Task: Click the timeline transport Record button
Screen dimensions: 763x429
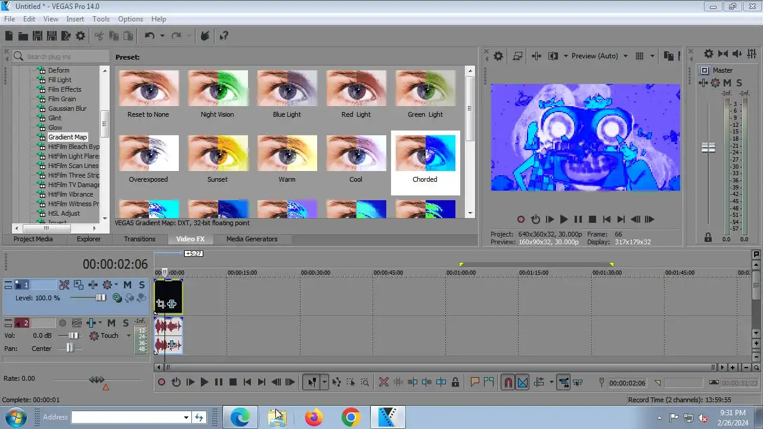Action: [x=162, y=383]
